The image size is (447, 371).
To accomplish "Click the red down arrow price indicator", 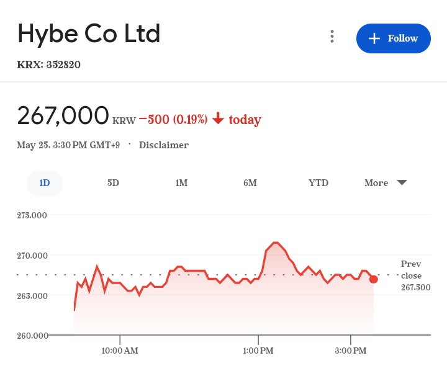I will (x=218, y=118).
